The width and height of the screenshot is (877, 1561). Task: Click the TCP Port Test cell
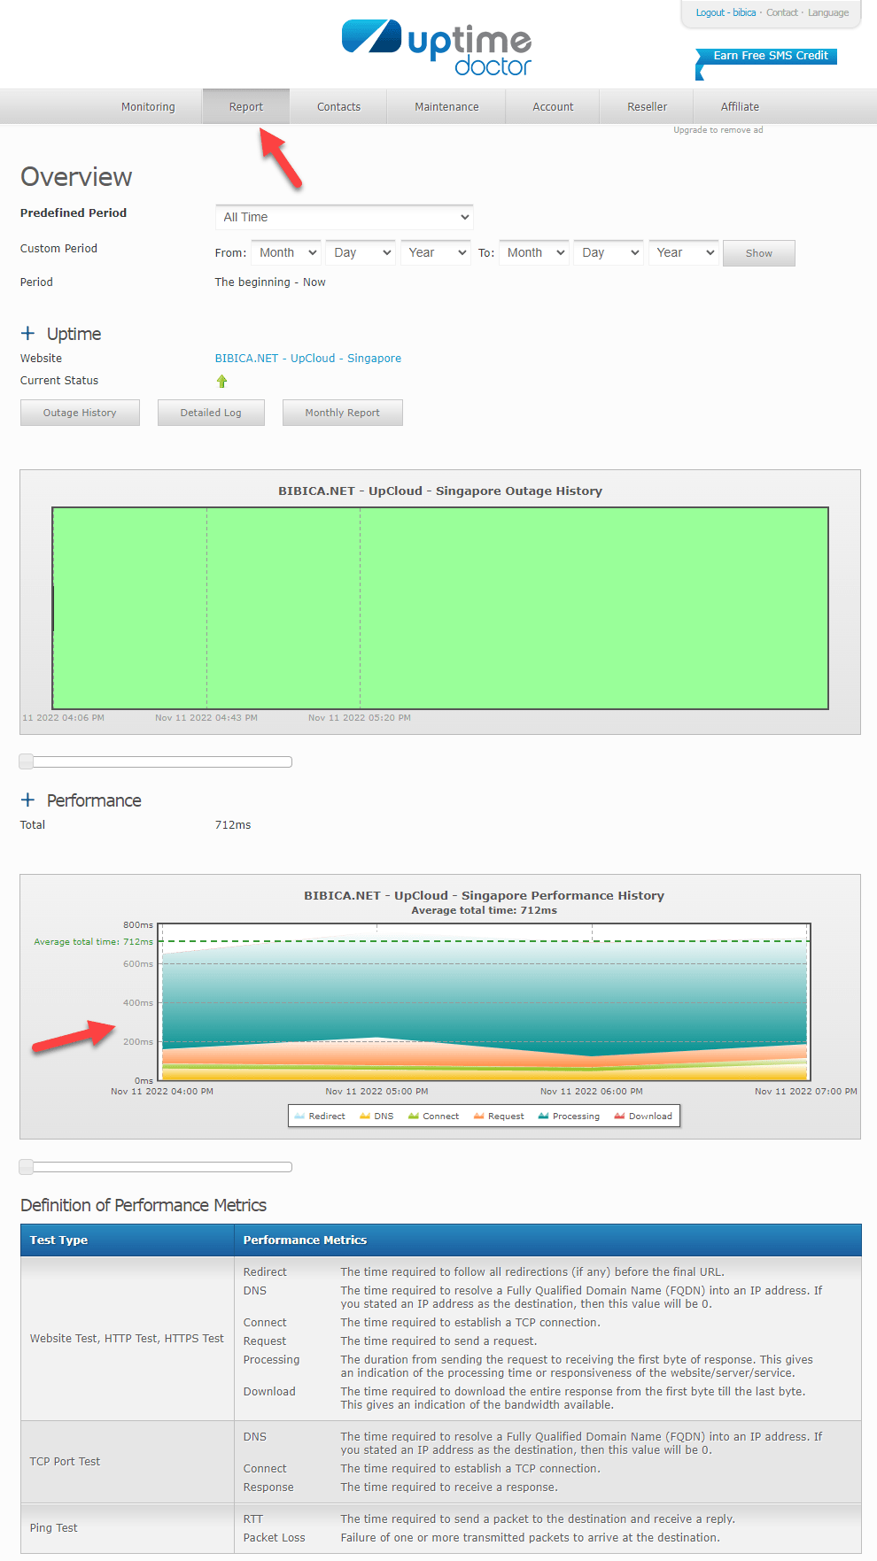point(127,1461)
